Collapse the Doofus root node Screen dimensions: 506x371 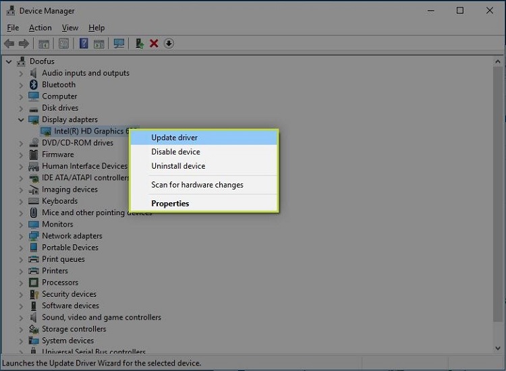click(9, 61)
